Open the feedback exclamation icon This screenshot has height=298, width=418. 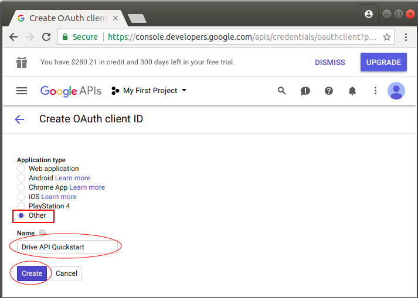click(305, 91)
